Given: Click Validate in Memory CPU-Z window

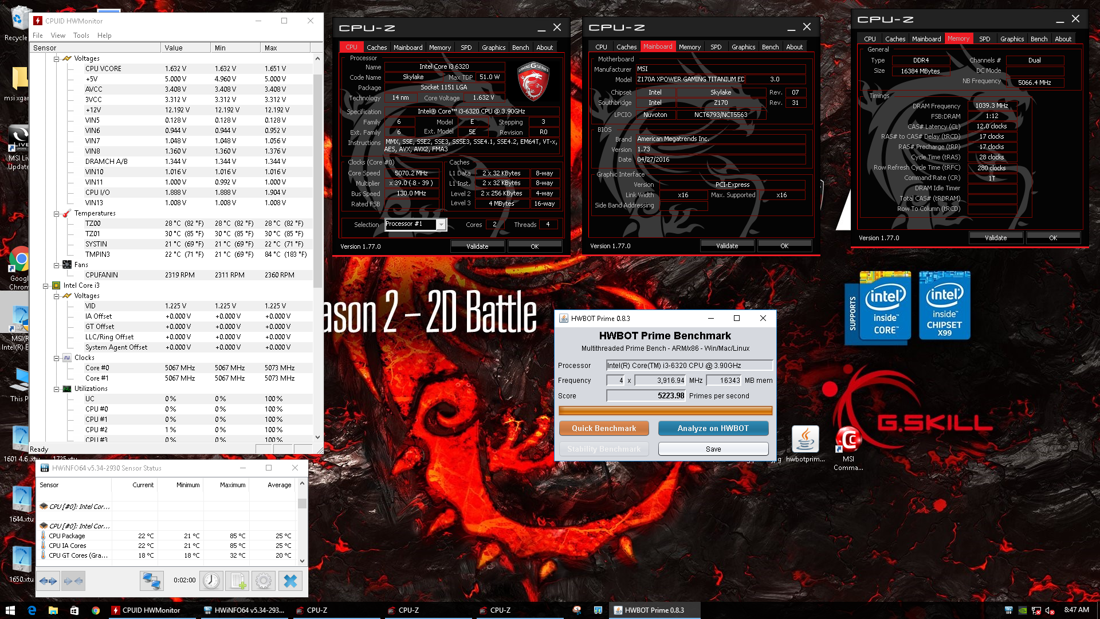Looking at the screenshot, I should point(996,238).
